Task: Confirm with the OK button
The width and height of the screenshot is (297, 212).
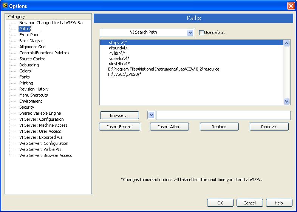Action: pyautogui.click(x=220, y=203)
